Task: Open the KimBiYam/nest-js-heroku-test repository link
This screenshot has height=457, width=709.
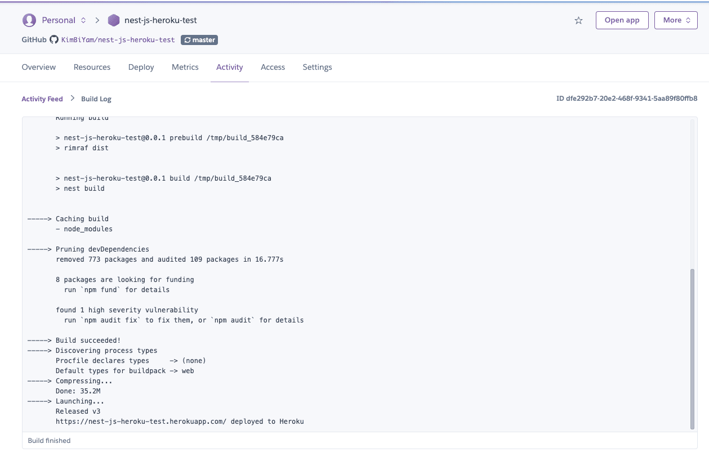Action: click(x=118, y=40)
